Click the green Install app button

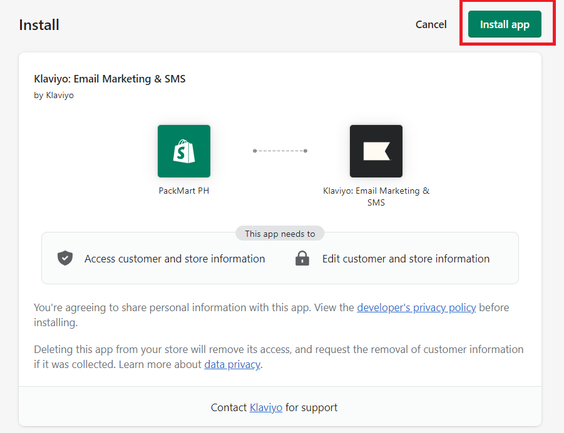tap(505, 24)
